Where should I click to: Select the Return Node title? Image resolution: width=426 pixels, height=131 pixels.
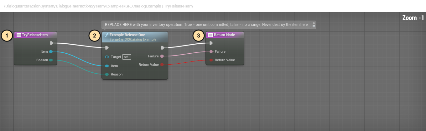pos(224,35)
